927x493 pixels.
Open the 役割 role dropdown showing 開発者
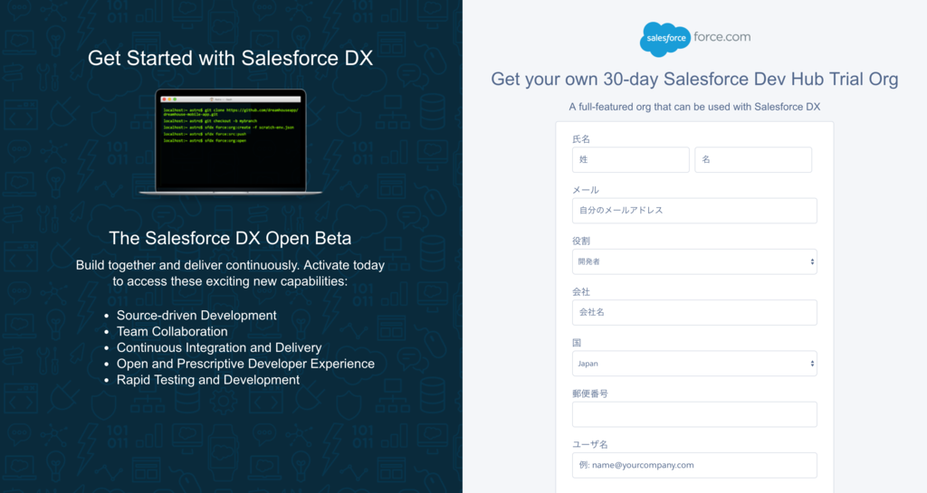coord(694,261)
